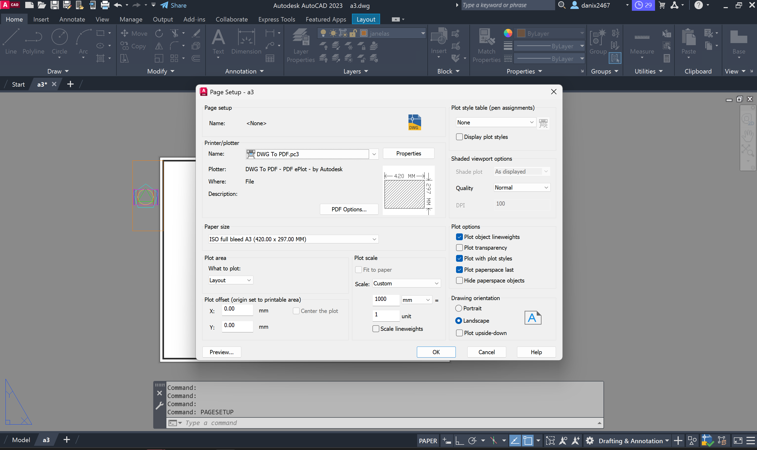Select Portrait drawing orientation
The height and width of the screenshot is (450, 757).
coord(459,308)
